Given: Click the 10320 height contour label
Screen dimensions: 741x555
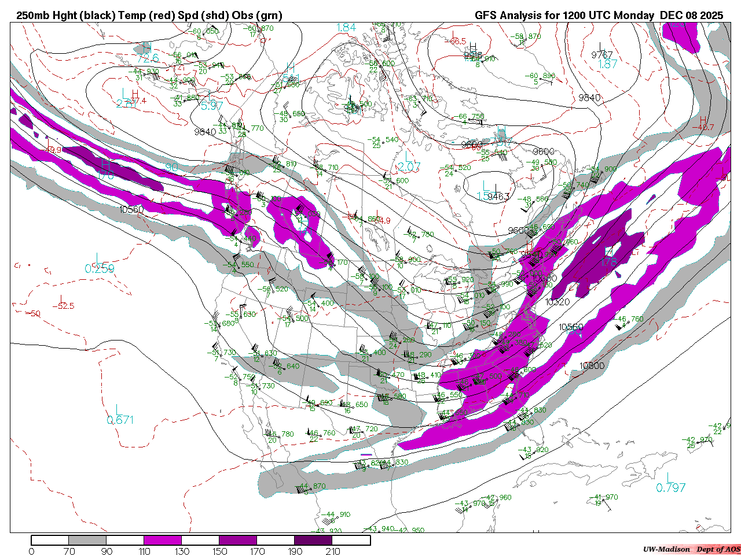Looking at the screenshot, I should (557, 302).
